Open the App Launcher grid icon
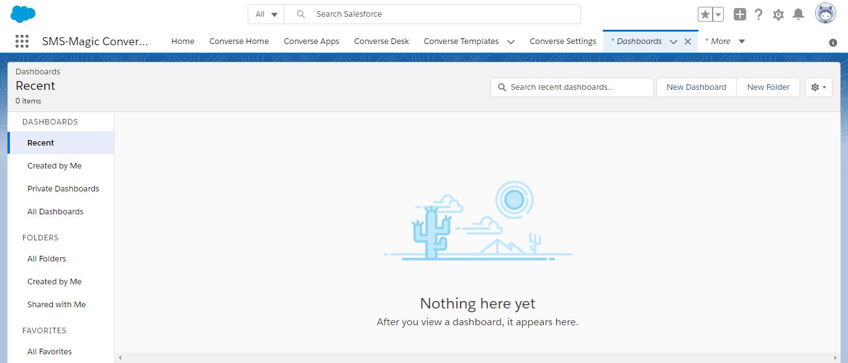 [22, 42]
